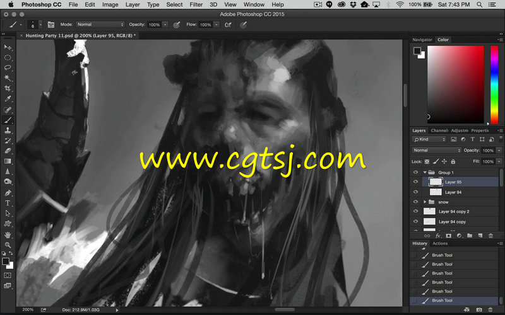Open the Kind filter dropdown
The width and height of the screenshot is (505, 315).
click(429, 139)
